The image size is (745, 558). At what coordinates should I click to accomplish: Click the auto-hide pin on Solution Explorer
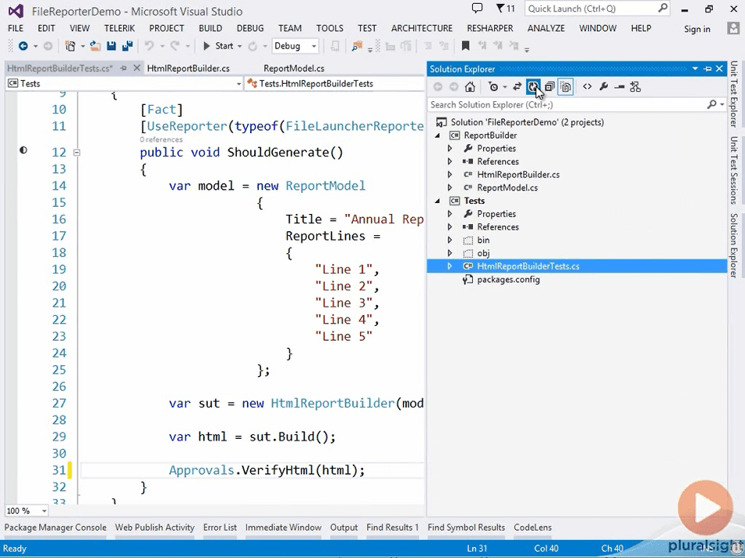[x=707, y=69]
